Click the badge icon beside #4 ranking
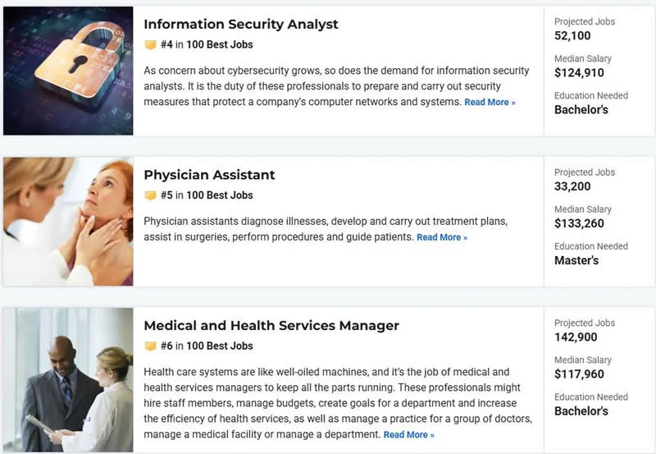 click(x=150, y=44)
